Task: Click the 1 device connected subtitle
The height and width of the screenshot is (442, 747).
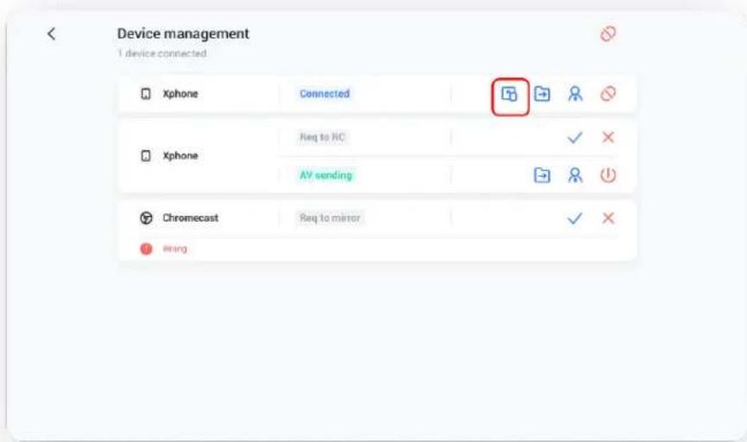Action: tap(162, 54)
